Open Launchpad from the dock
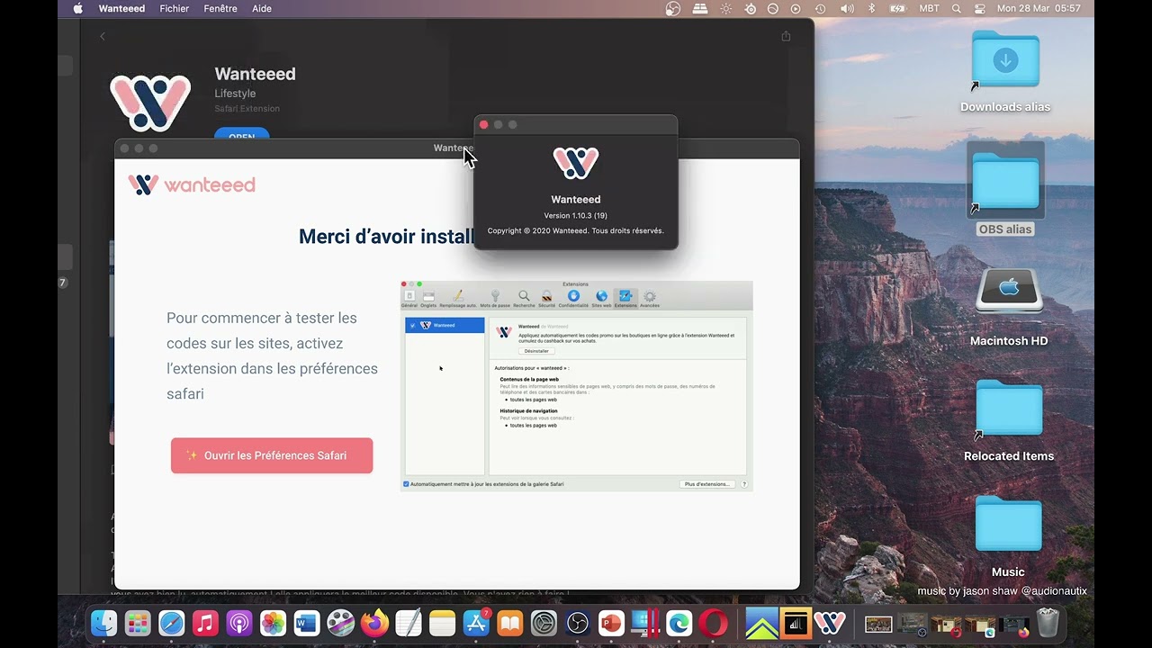Screen dimensions: 1152x648 pyautogui.click(x=138, y=623)
